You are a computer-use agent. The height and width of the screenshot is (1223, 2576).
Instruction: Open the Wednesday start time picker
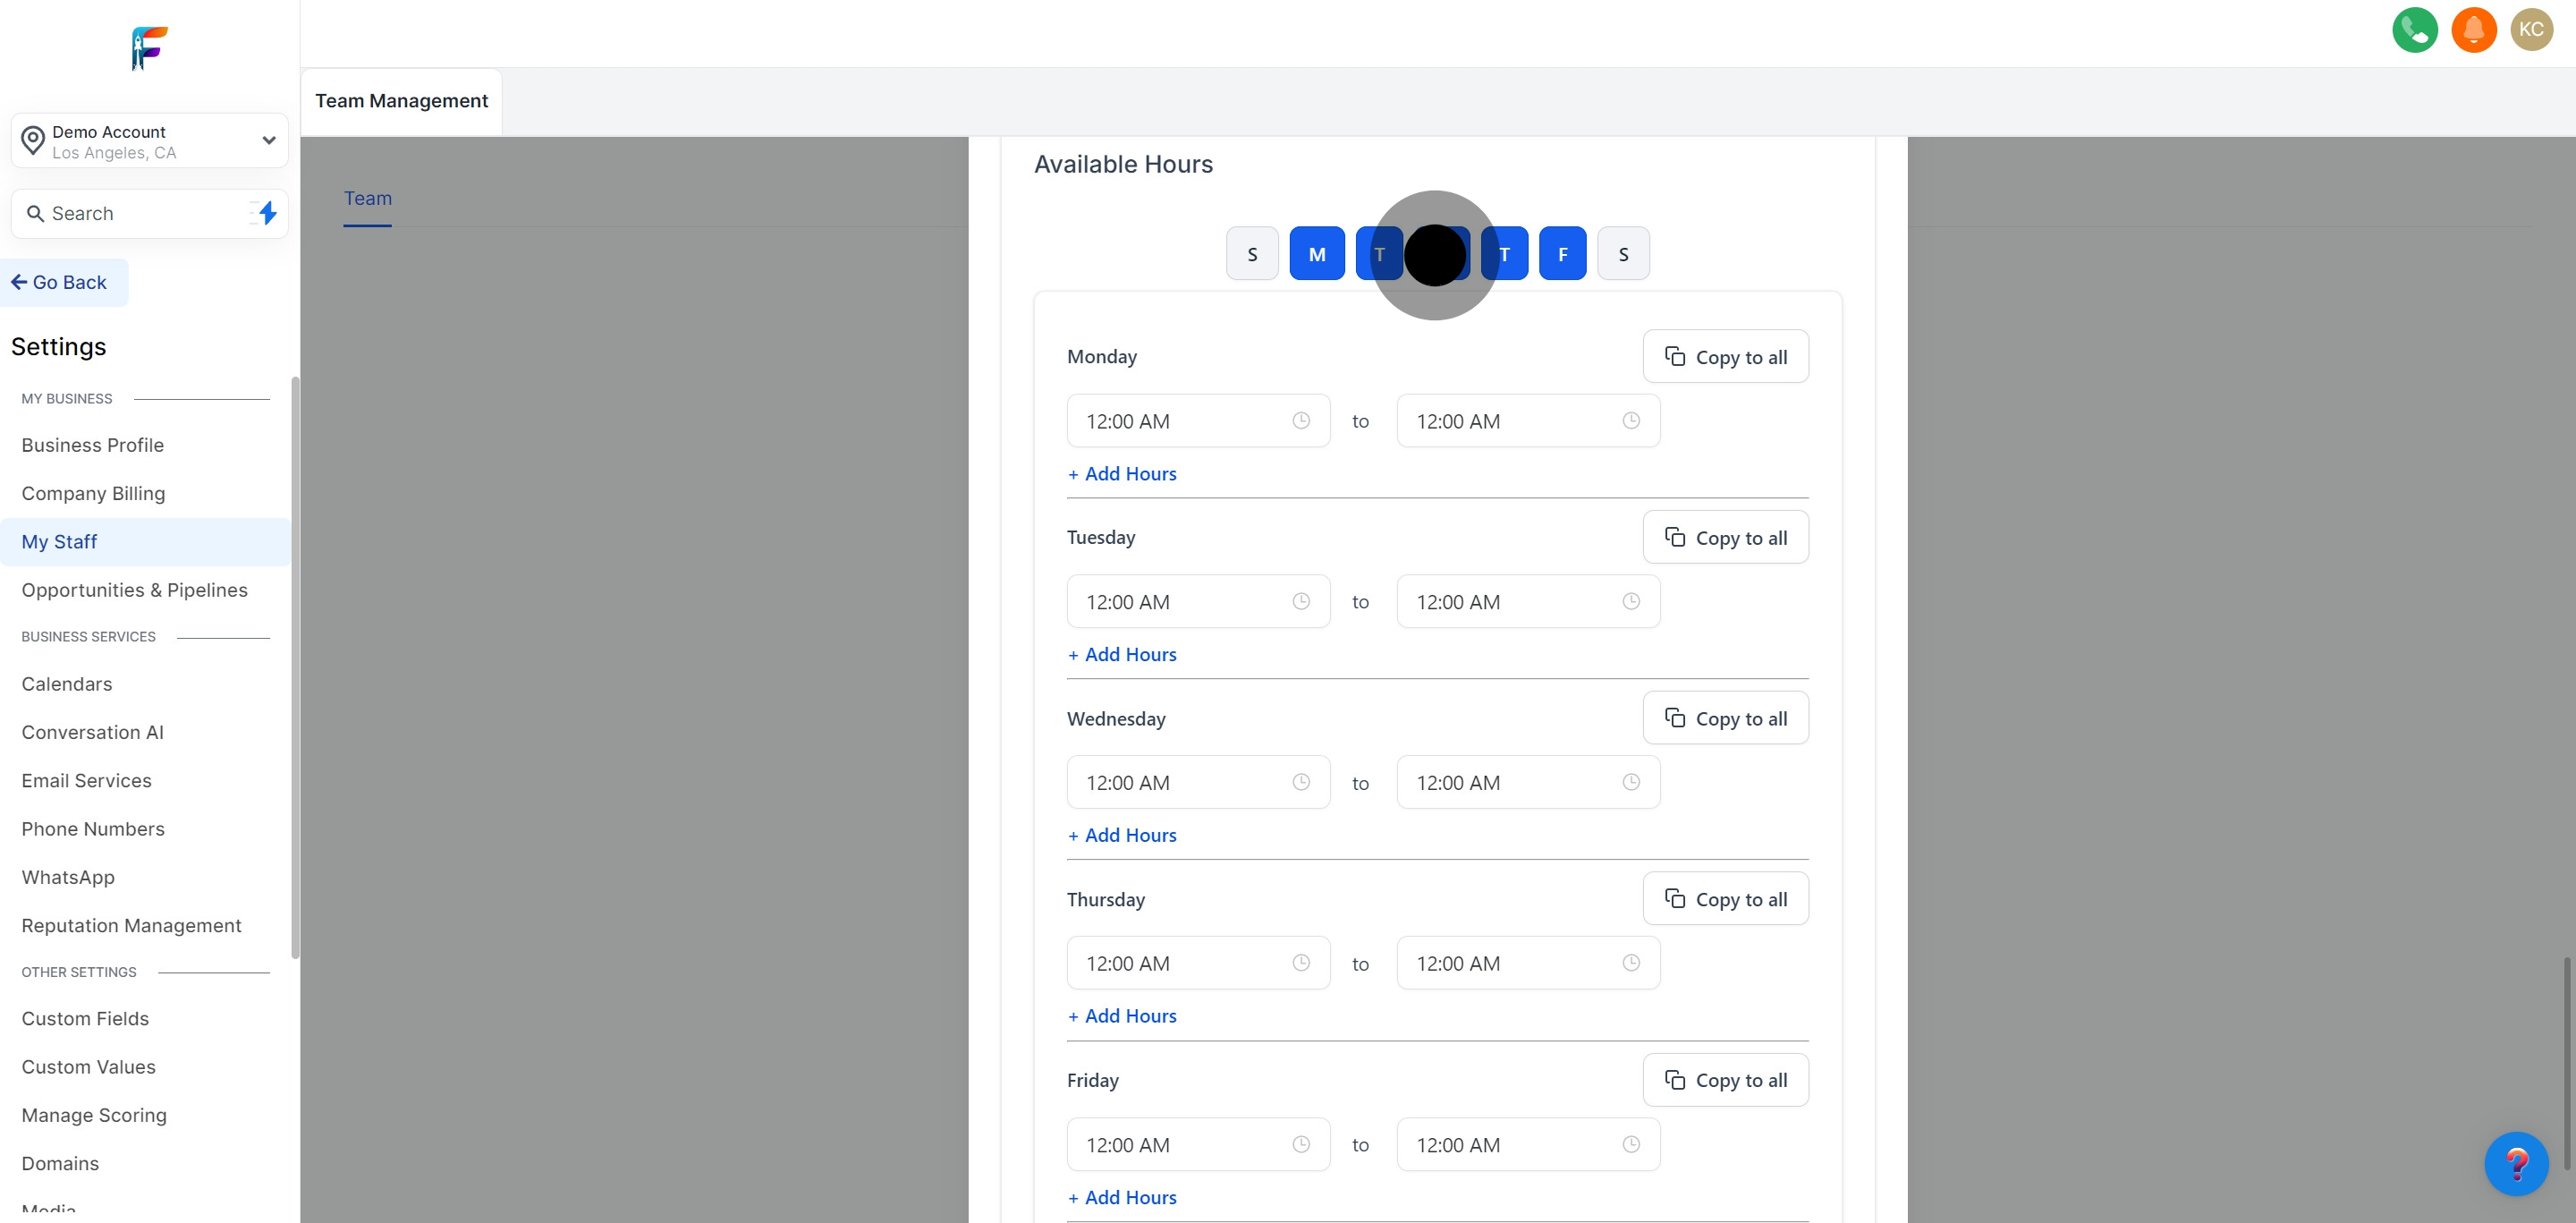click(x=1197, y=783)
